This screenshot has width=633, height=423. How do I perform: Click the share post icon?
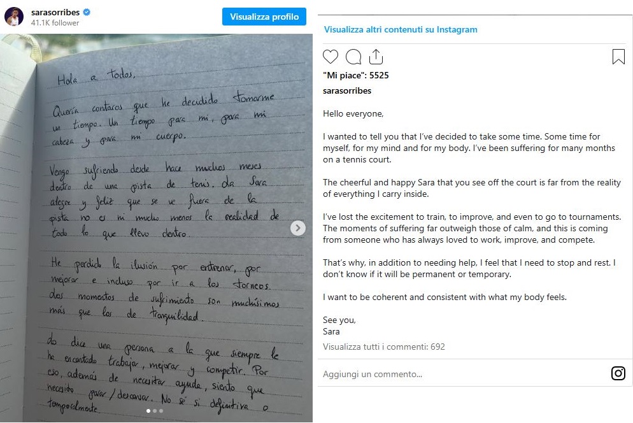tap(376, 57)
